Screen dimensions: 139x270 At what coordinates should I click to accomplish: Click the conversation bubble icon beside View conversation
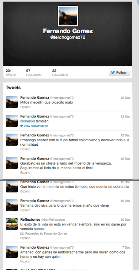[21, 126]
